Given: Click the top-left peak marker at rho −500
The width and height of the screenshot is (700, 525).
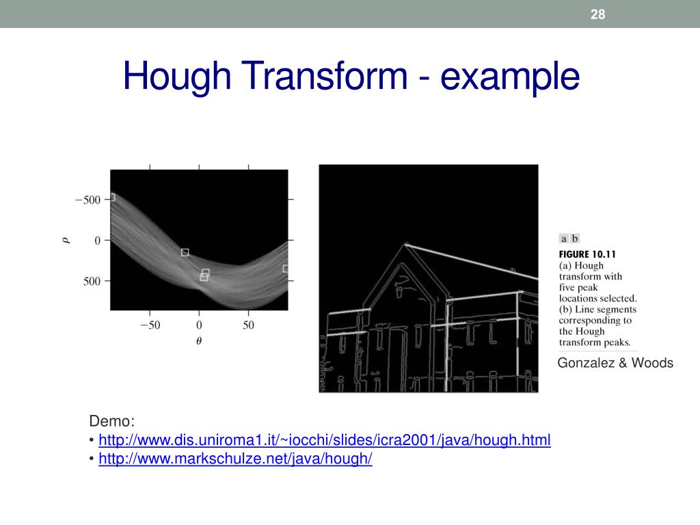Looking at the screenshot, I should pos(113,198).
